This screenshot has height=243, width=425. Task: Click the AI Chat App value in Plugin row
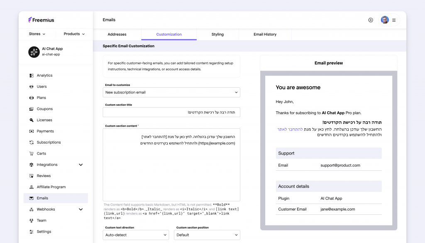pyautogui.click(x=331, y=198)
